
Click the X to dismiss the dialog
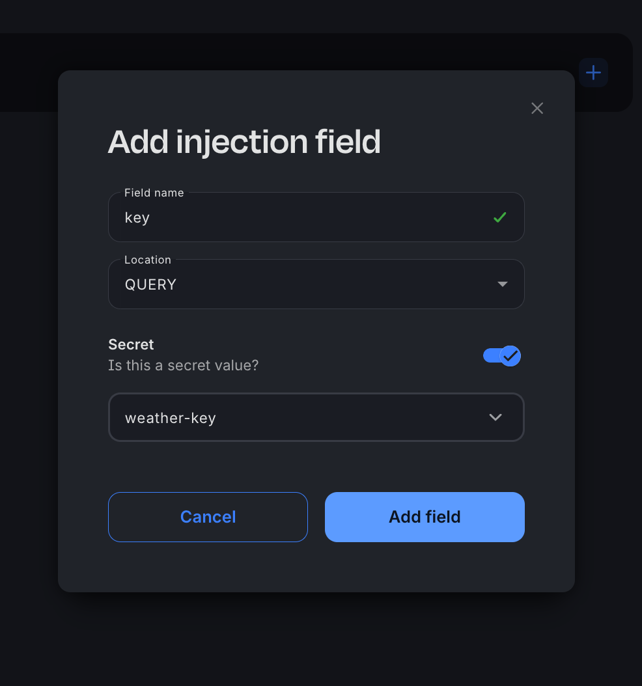[537, 108]
